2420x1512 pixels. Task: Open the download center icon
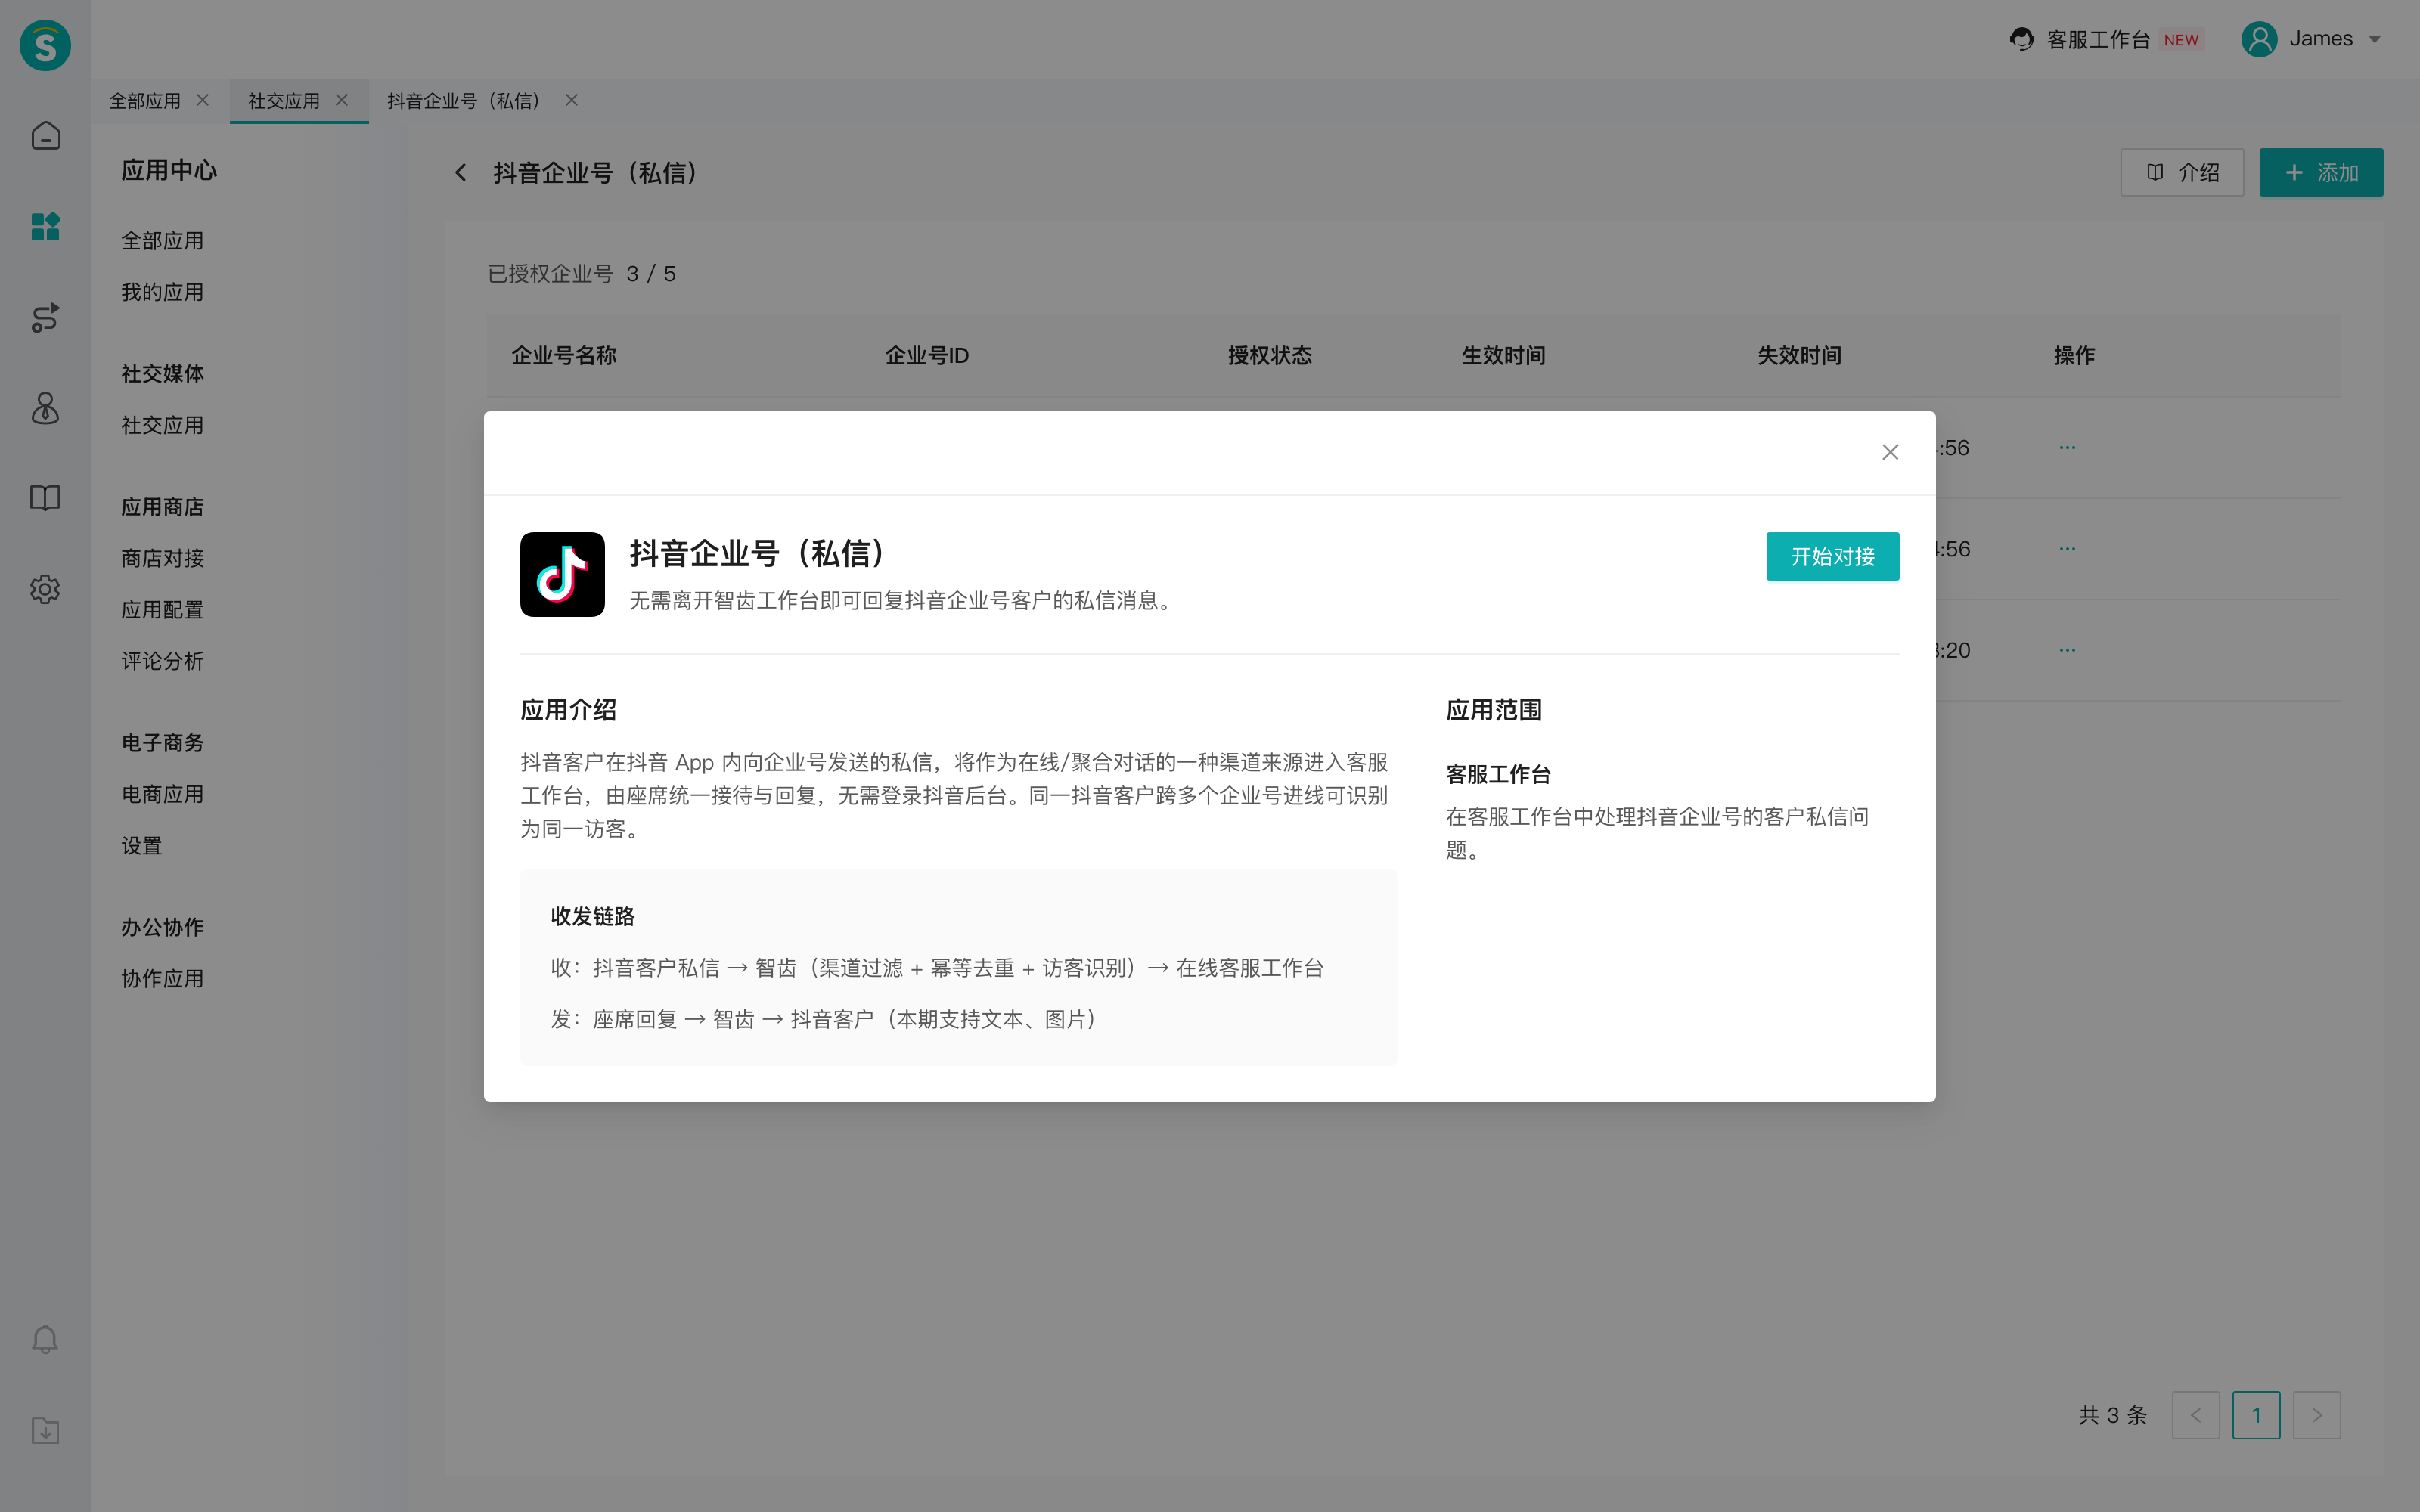coord(45,1430)
